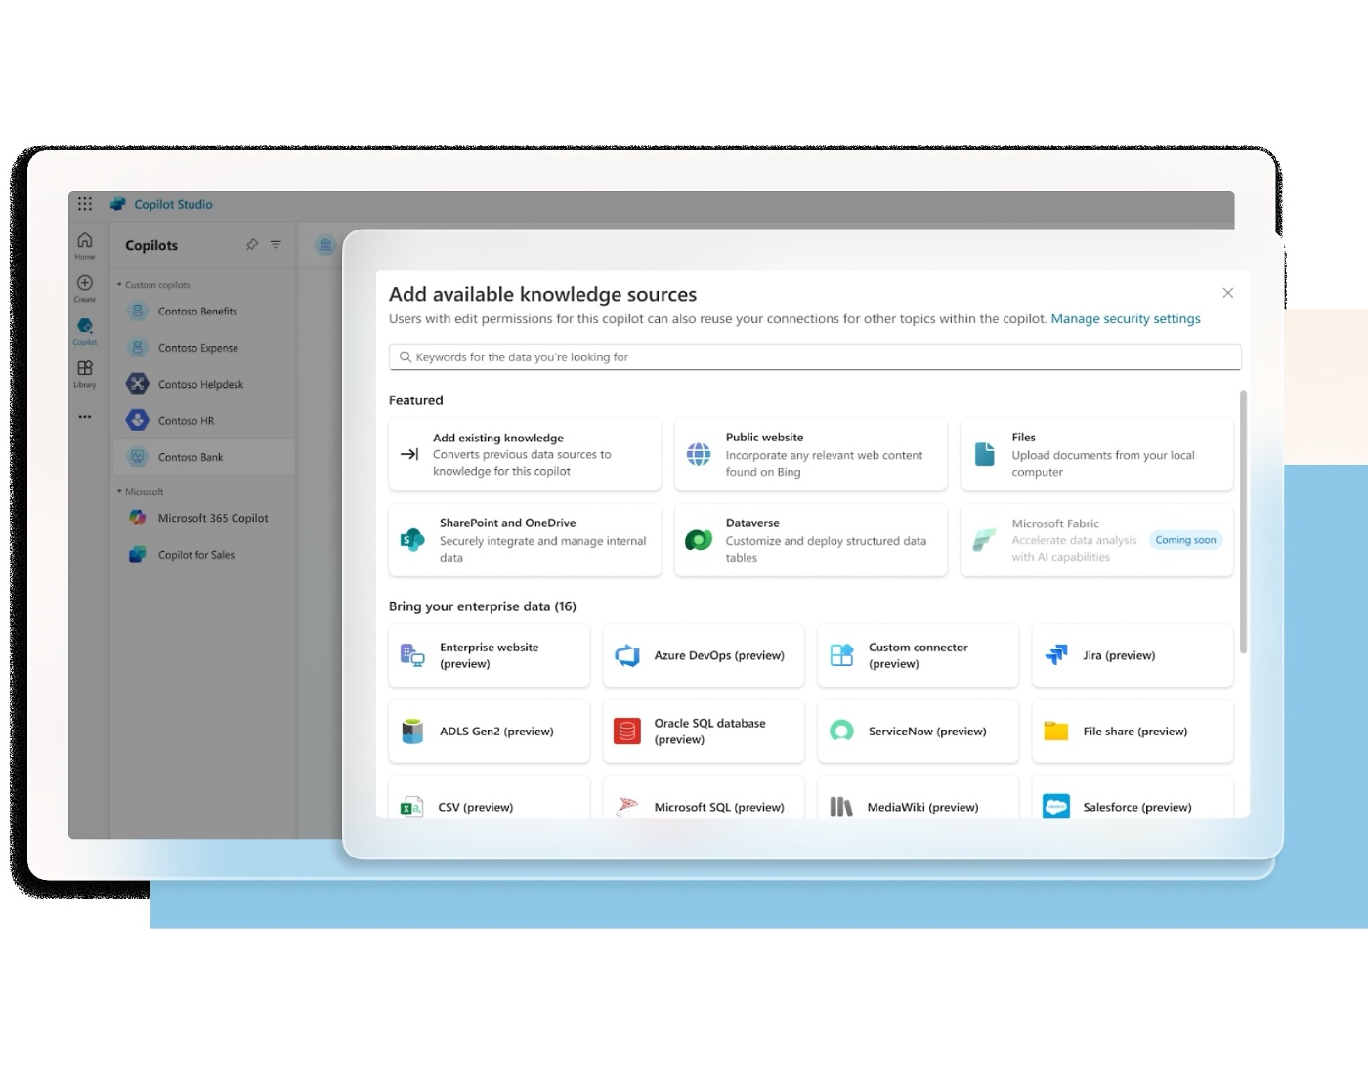1368x1087 pixels.
Task: Open Copilot for Sales entry
Action: [x=203, y=555]
